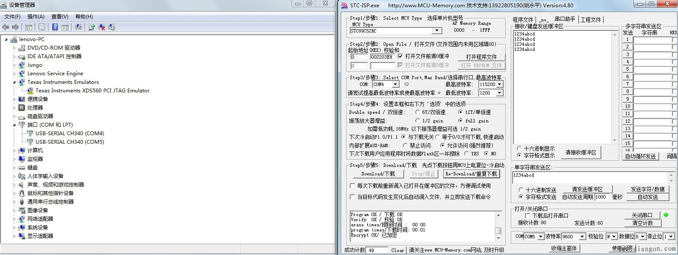
Task: Open the 最高波特率 115200 dropdown
Action: point(500,84)
